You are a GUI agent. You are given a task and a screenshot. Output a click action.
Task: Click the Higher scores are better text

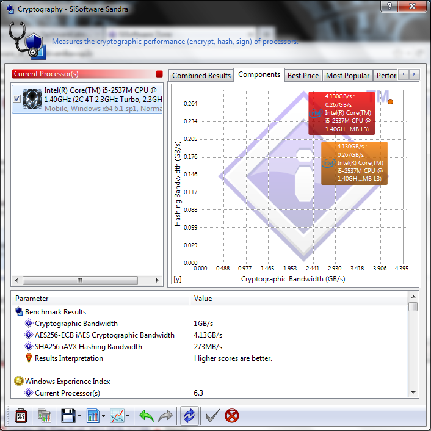(233, 358)
